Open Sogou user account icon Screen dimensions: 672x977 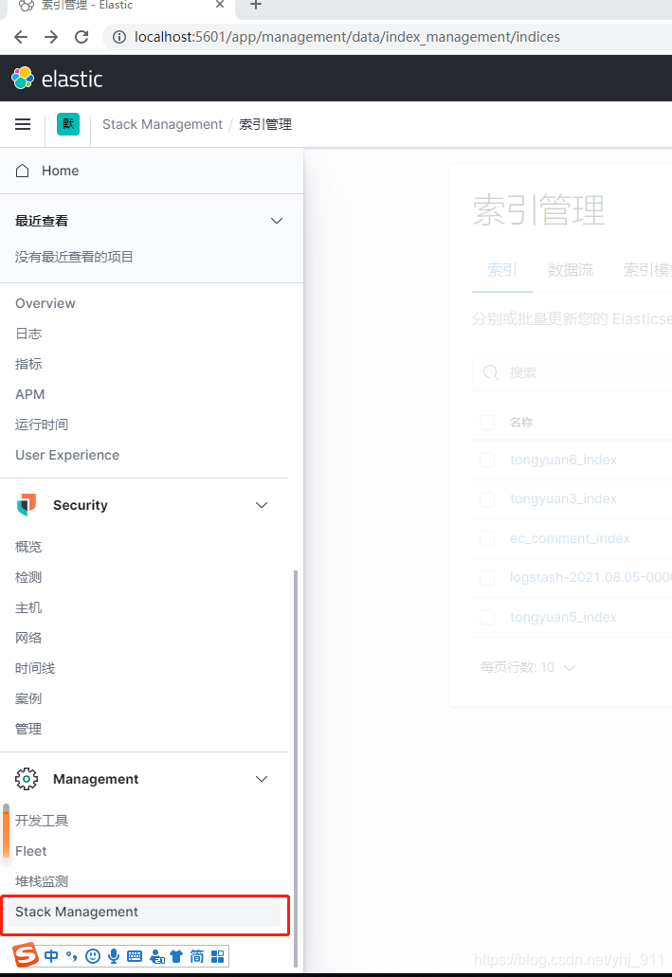[157, 956]
